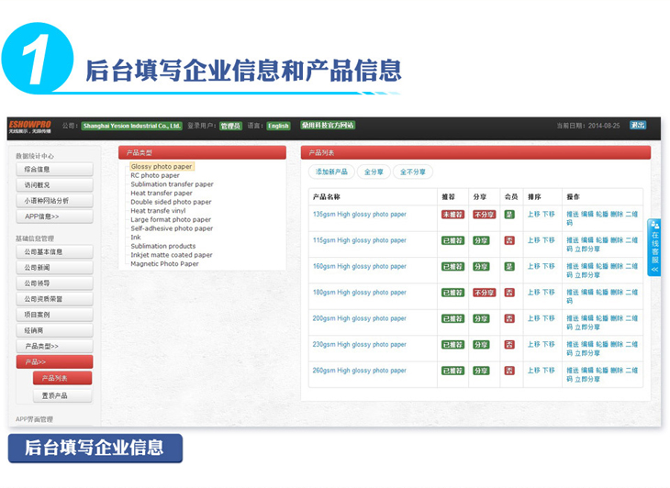Select Heat transfer paper category
The image size is (670, 488).
(x=162, y=193)
